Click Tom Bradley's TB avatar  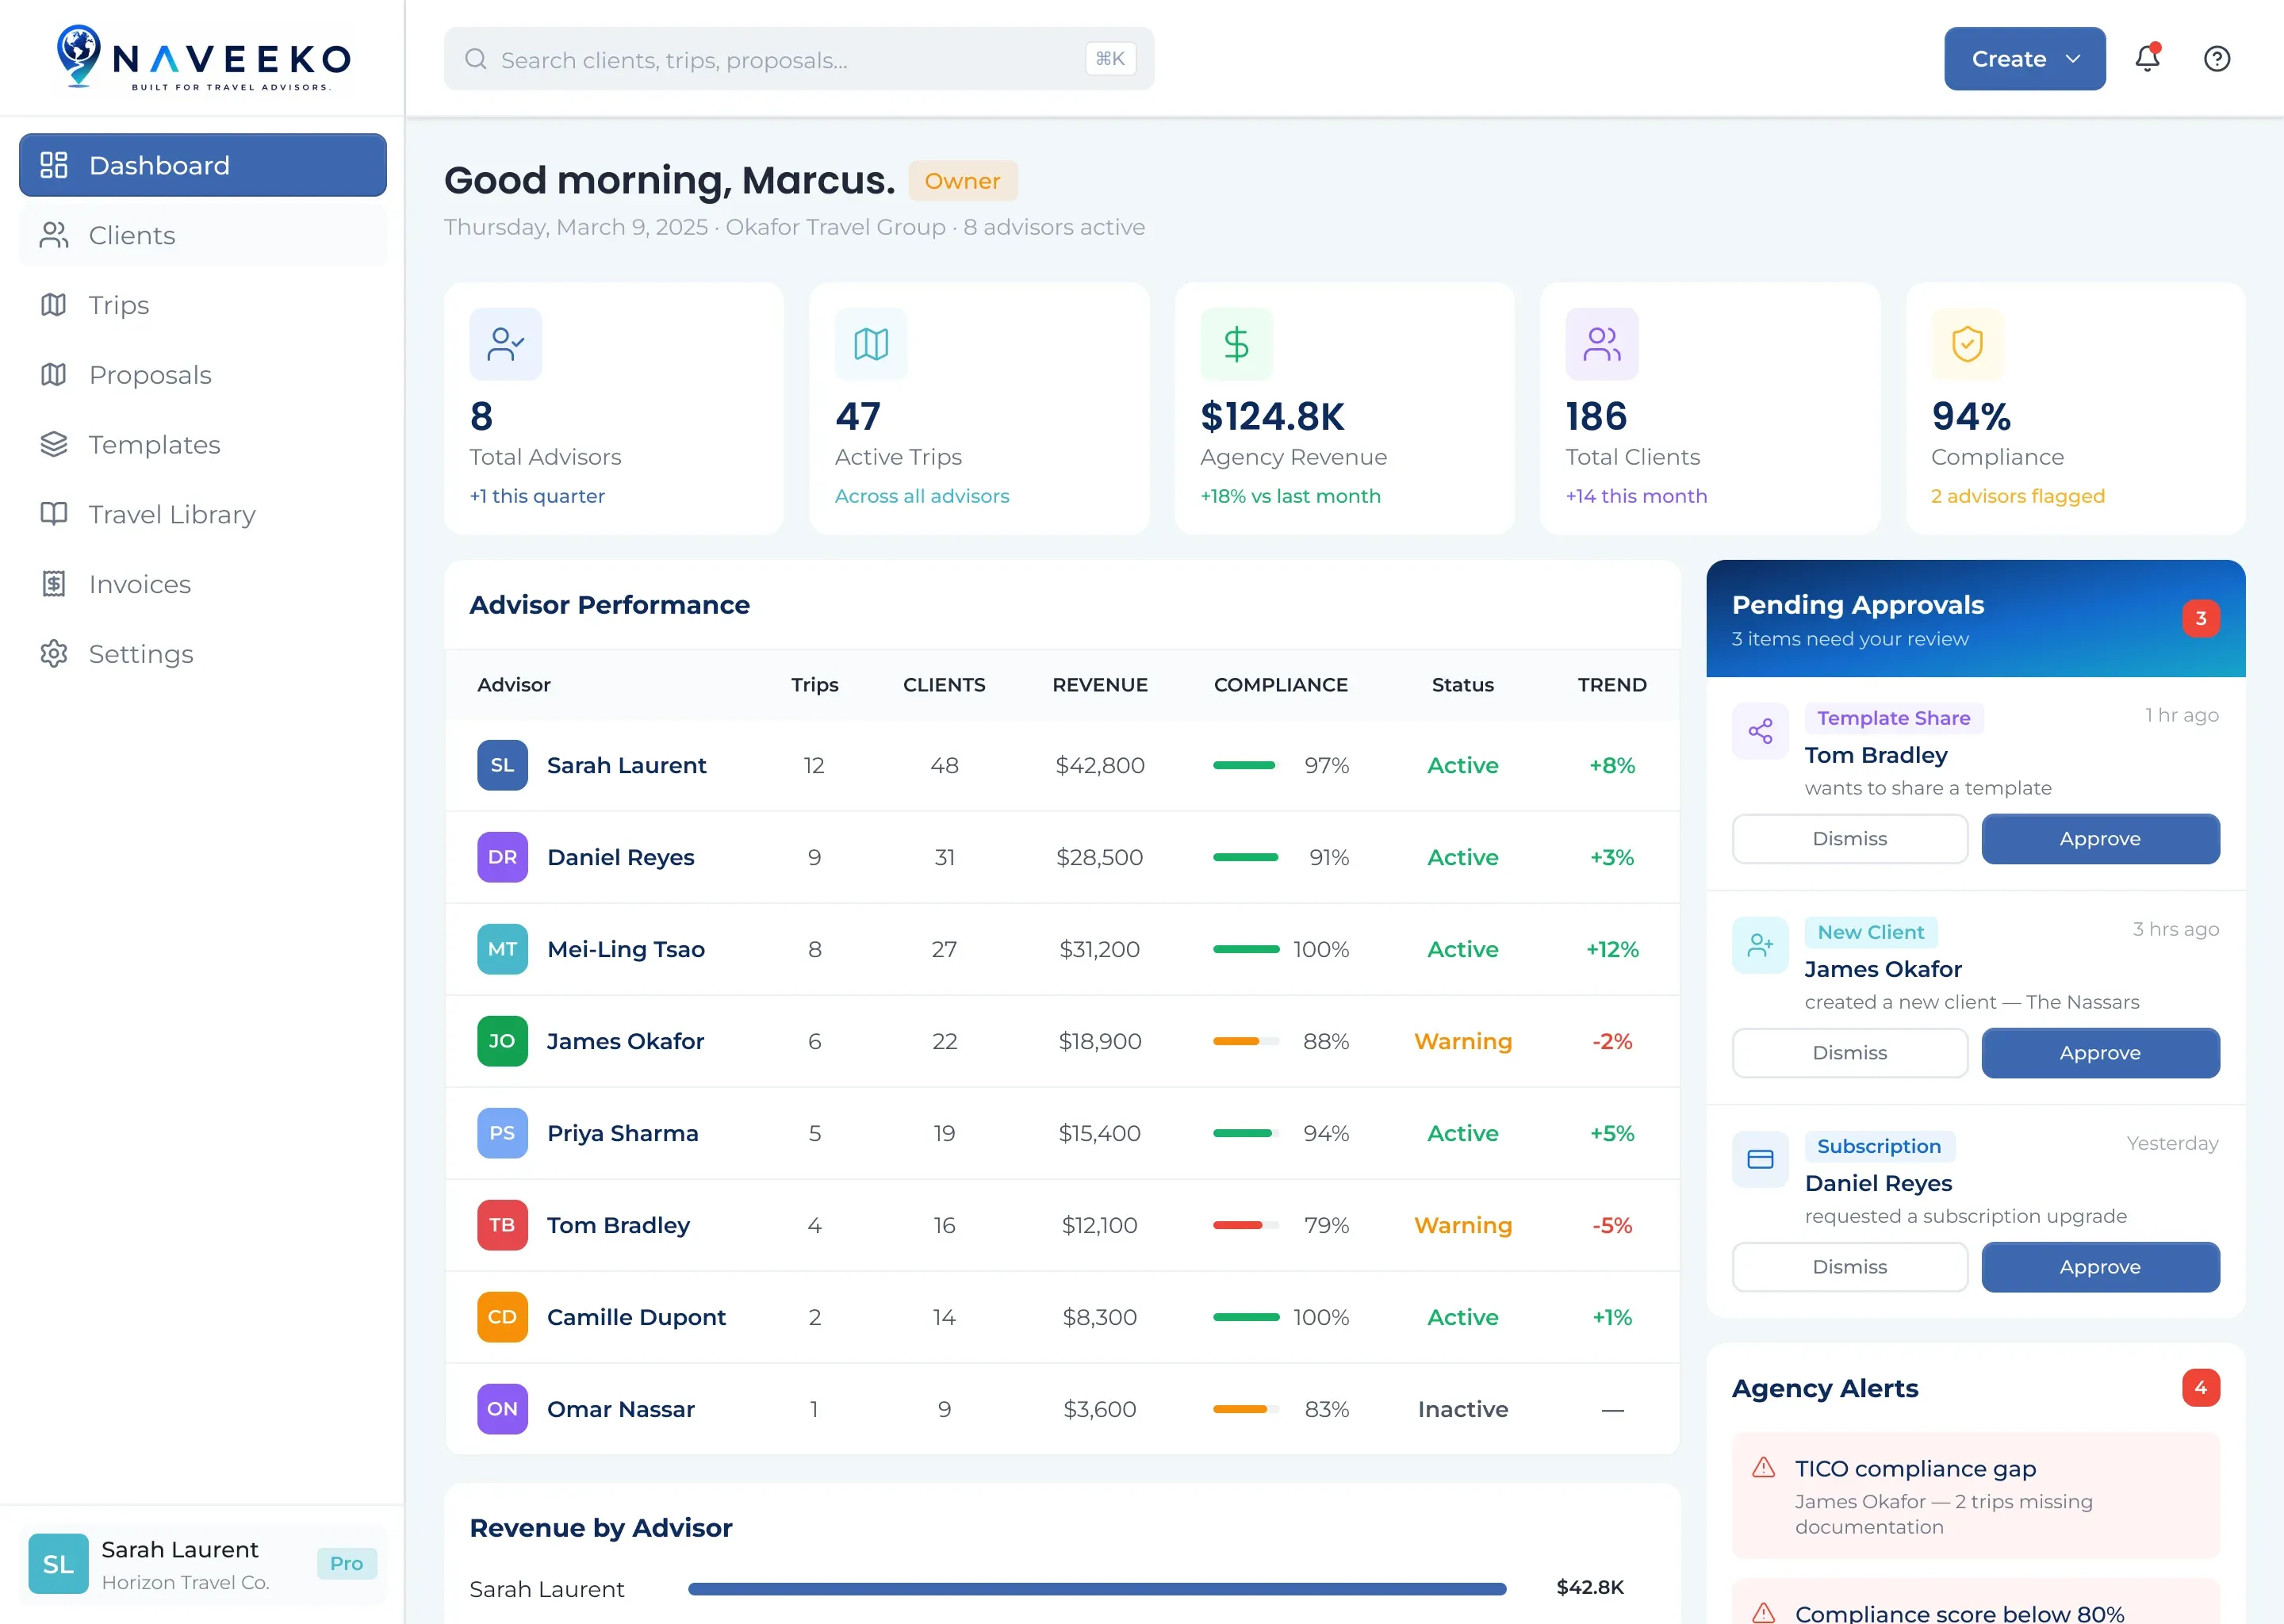(502, 1225)
